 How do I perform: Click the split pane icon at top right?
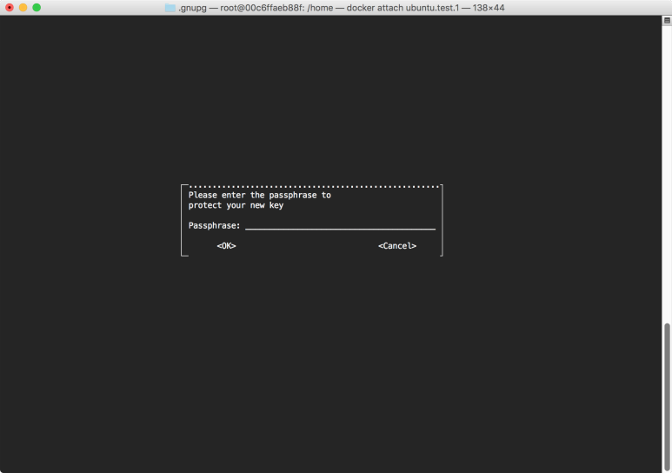point(667,20)
